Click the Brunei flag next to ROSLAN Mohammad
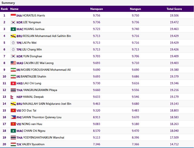Screen dimensions: 194x148 click(x=13, y=36)
